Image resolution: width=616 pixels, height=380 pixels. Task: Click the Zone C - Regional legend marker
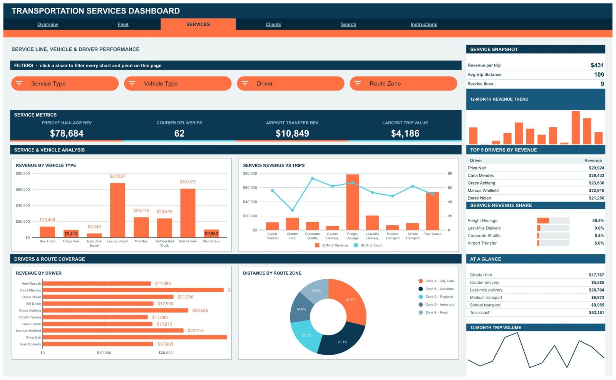[x=420, y=297]
